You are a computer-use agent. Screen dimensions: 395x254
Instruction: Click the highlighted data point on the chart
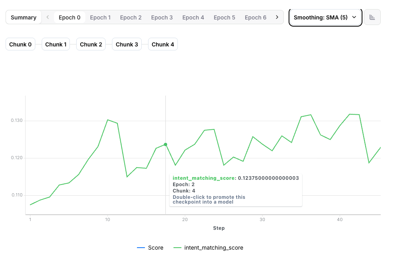tap(165, 144)
